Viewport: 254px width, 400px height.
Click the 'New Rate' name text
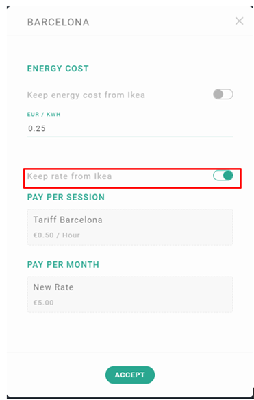click(53, 287)
